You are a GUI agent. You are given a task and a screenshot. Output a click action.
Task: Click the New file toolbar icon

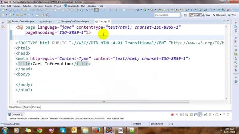(3, 10)
